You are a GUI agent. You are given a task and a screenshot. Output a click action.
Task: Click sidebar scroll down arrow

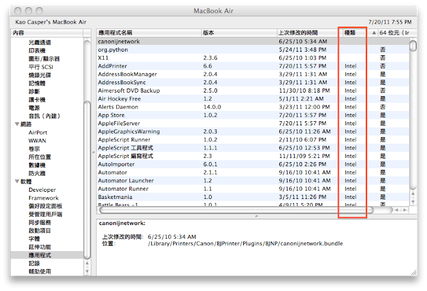click(x=87, y=271)
